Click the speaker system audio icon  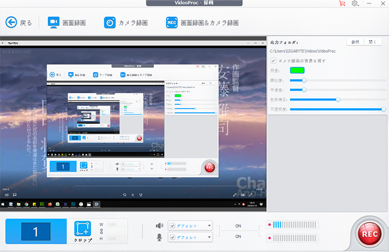click(x=159, y=225)
